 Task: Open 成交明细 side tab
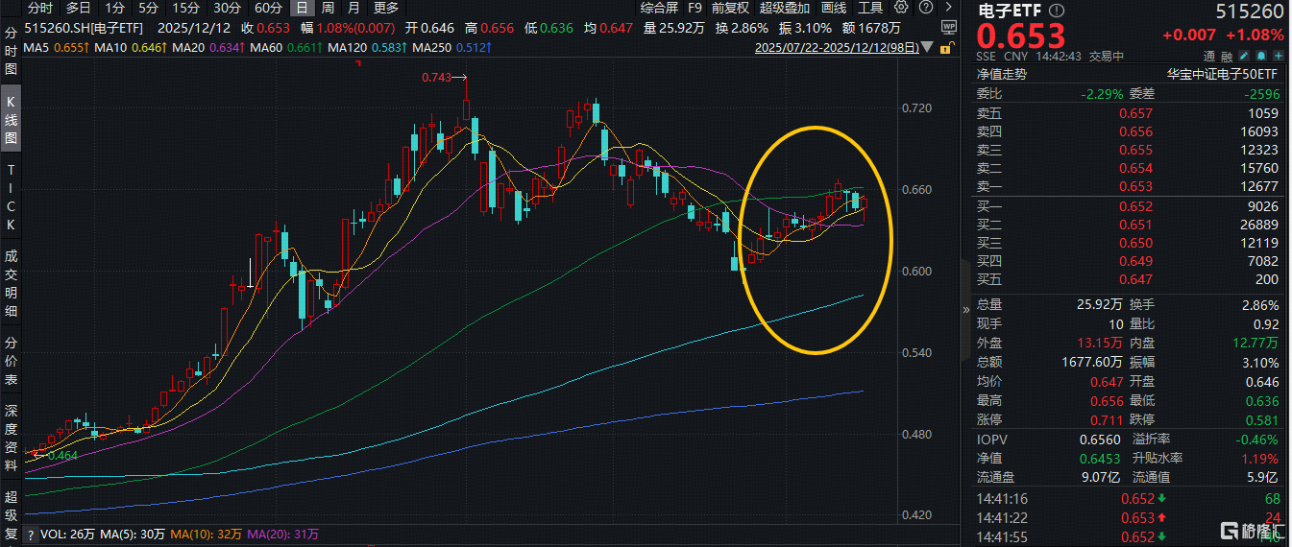coord(11,284)
